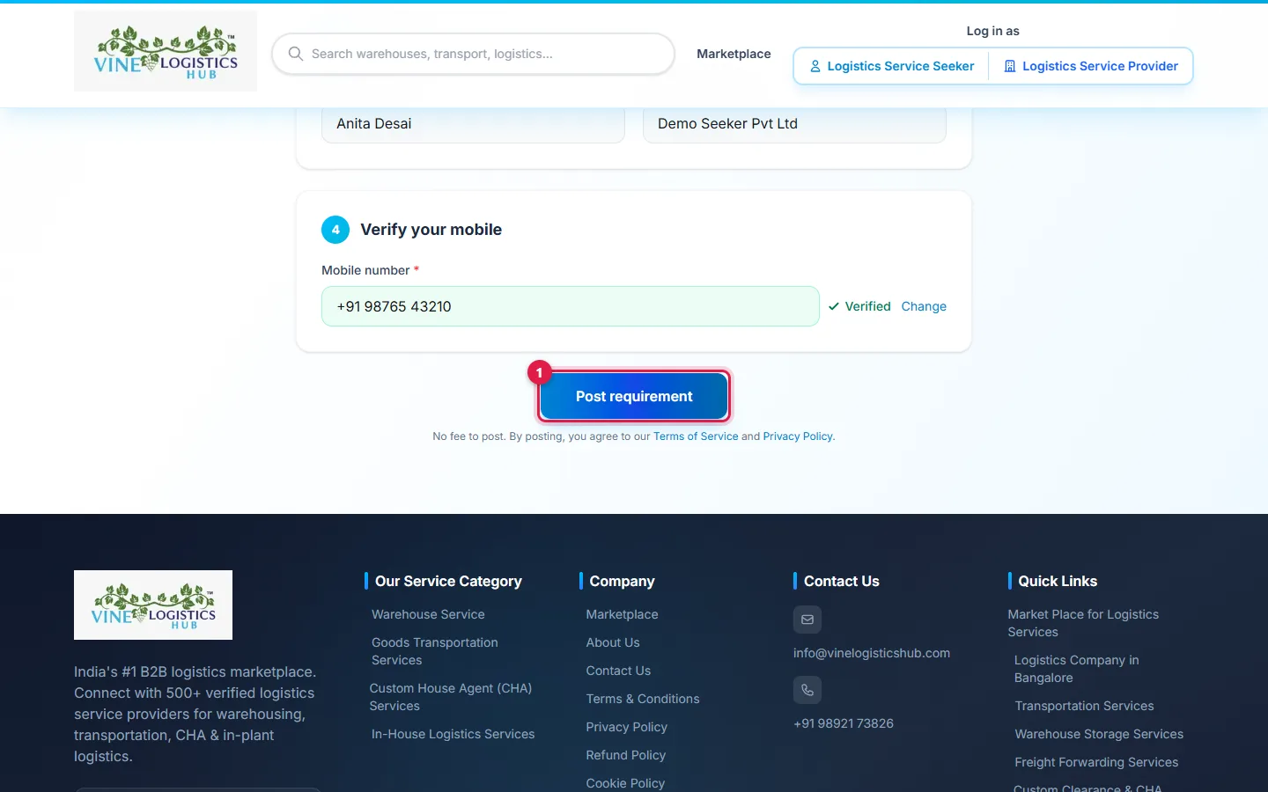Open Marketplace in the top navigation
Viewport: 1268px width, 792px height.
tap(734, 54)
